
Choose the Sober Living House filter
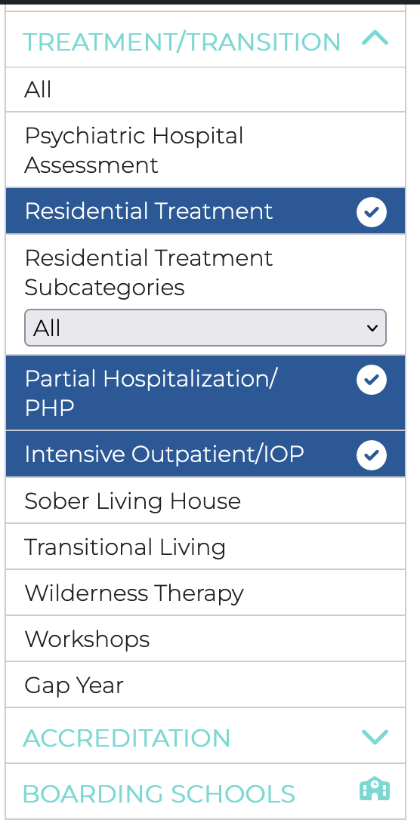(x=205, y=501)
